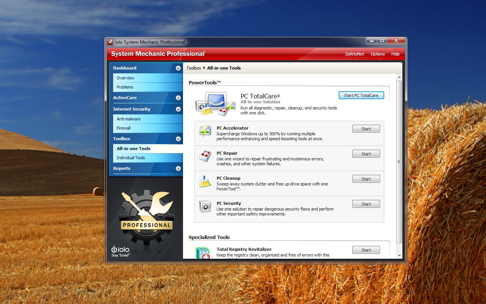Start the Total Registry Revitalizer
Viewport: 486px width, 304px height.
(x=366, y=250)
